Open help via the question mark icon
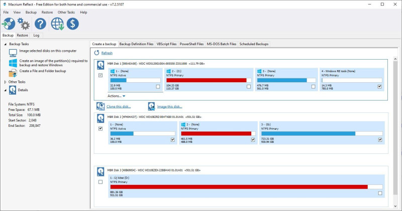Image resolution: width=402 pixels, height=211 pixels. click(x=40, y=24)
